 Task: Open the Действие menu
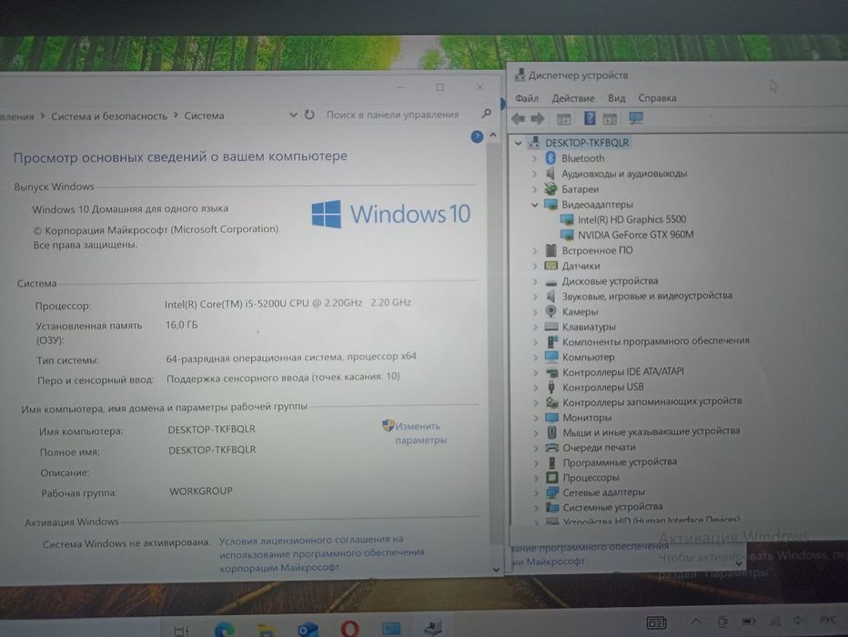572,98
